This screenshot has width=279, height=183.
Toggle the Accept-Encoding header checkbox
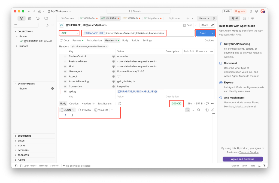click(x=65, y=82)
